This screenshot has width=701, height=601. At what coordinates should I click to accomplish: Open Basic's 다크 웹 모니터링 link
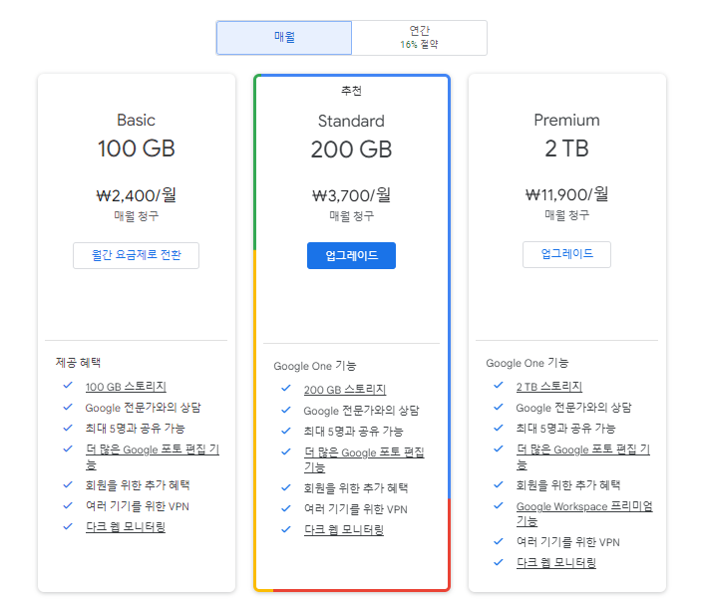pos(126,527)
